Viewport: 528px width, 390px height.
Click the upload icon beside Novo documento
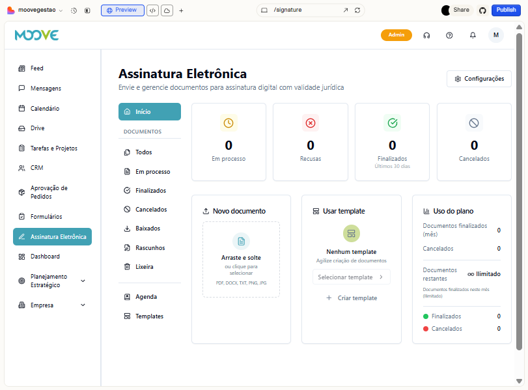(x=206, y=211)
